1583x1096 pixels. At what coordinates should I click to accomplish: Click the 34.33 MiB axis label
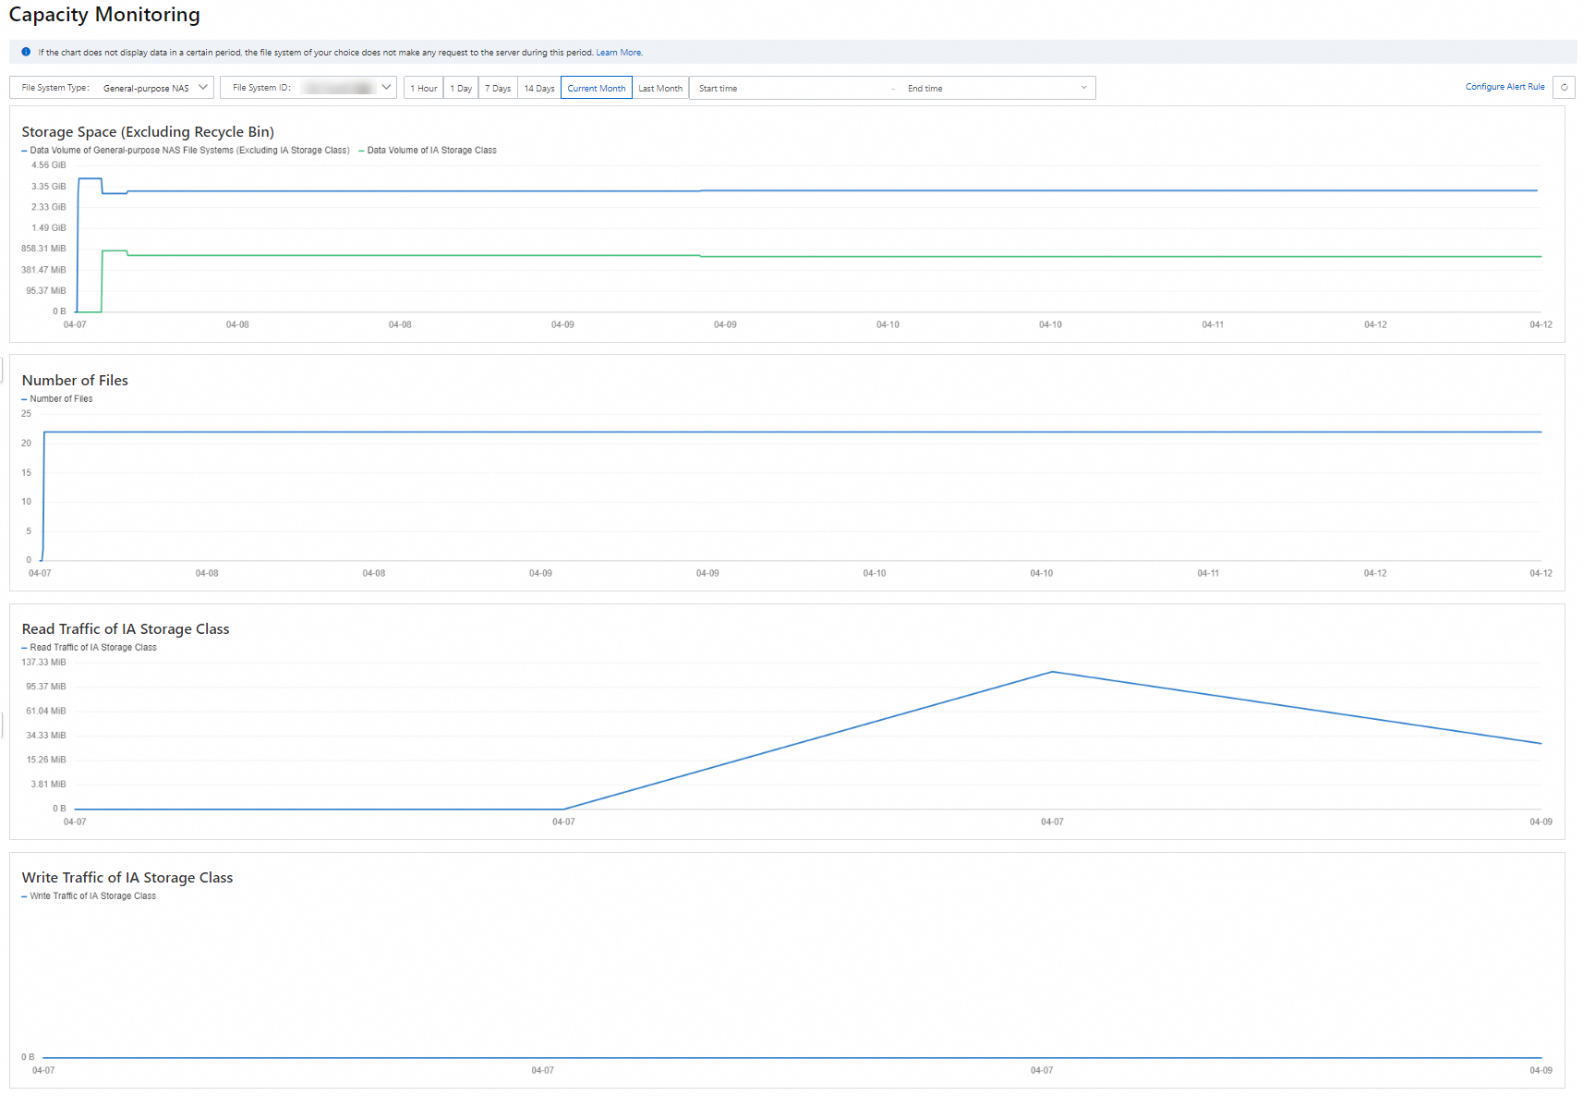(x=46, y=736)
